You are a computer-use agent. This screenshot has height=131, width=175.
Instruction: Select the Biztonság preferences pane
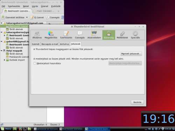(109, 35)
